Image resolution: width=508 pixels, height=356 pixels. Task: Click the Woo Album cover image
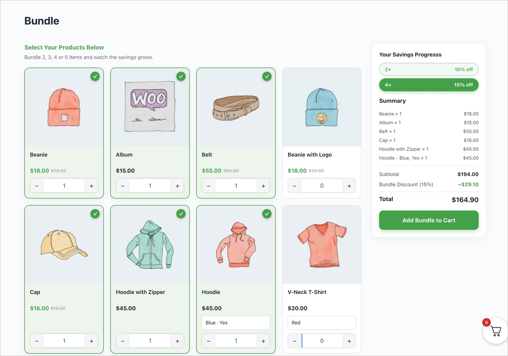(x=150, y=107)
